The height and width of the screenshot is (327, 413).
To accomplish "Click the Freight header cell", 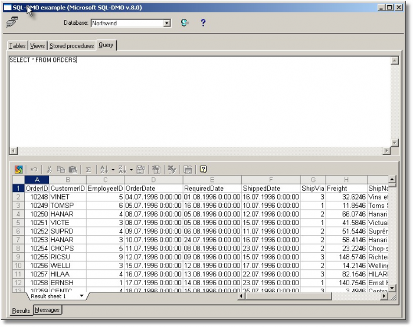I will (346, 189).
